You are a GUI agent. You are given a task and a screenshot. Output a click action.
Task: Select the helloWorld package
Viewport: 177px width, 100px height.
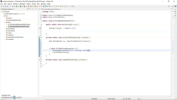11,31
